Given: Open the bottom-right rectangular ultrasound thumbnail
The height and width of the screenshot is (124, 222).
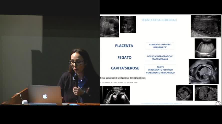Looking at the screenshot, I should point(206,93).
